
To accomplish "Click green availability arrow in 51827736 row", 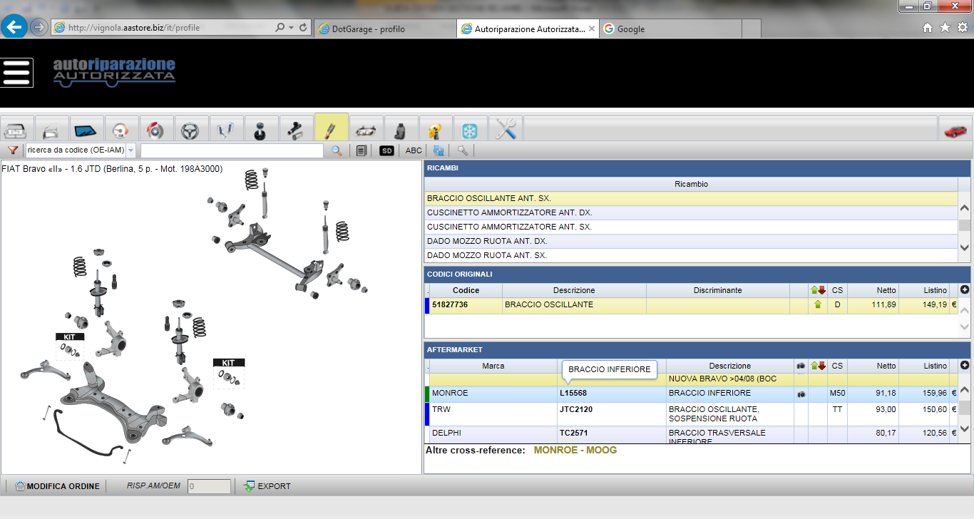I will coord(818,305).
